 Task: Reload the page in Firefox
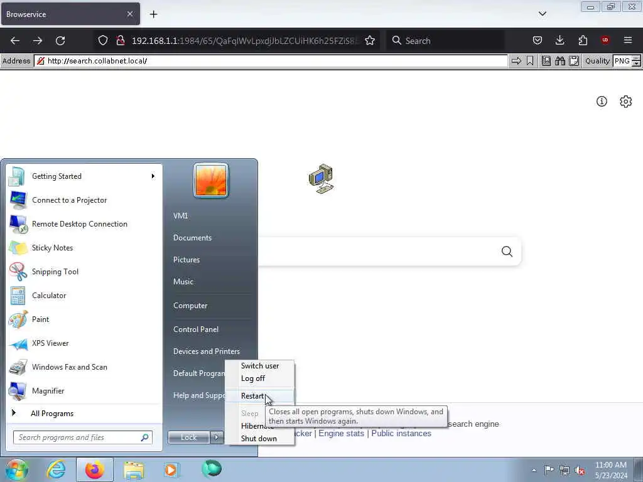[x=60, y=41]
